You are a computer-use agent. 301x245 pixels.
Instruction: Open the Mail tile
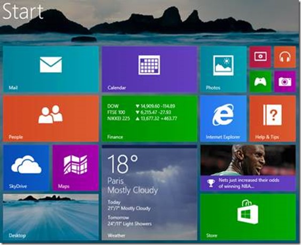[51, 69]
